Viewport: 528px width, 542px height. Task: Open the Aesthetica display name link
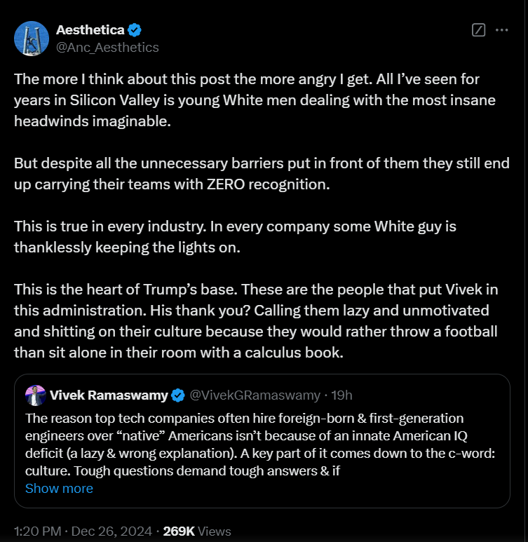point(90,30)
